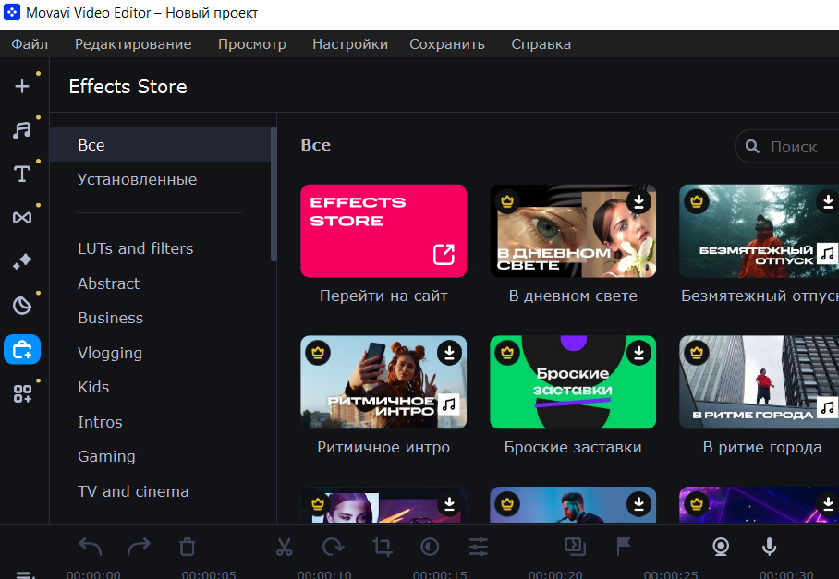
Task: Click the crown badge on 'В ритме города'
Action: [696, 353]
